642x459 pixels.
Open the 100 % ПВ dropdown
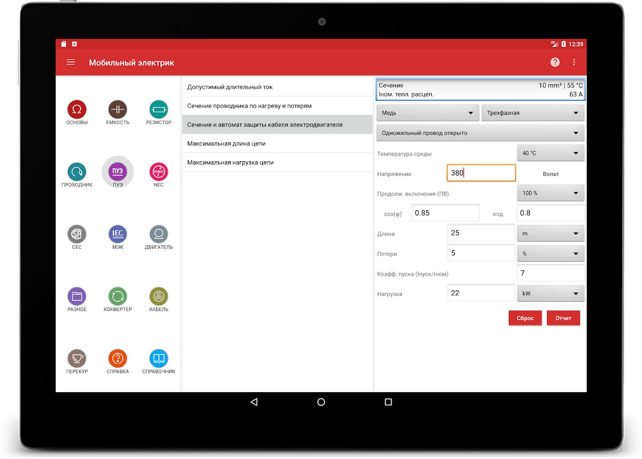pos(551,193)
